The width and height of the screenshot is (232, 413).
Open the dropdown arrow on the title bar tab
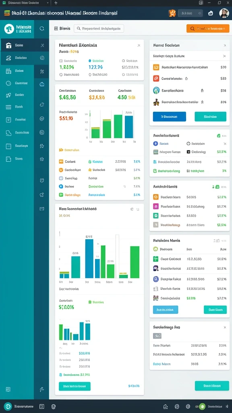tap(48, 3)
